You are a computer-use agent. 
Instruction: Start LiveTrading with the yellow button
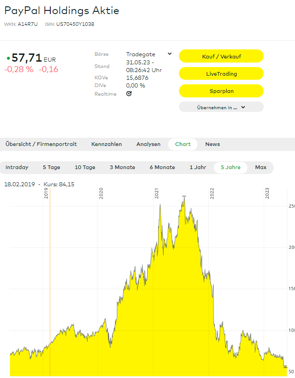click(x=221, y=74)
